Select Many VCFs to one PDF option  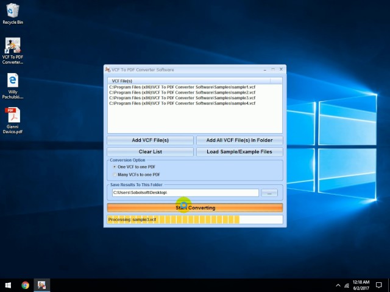[x=136, y=175]
